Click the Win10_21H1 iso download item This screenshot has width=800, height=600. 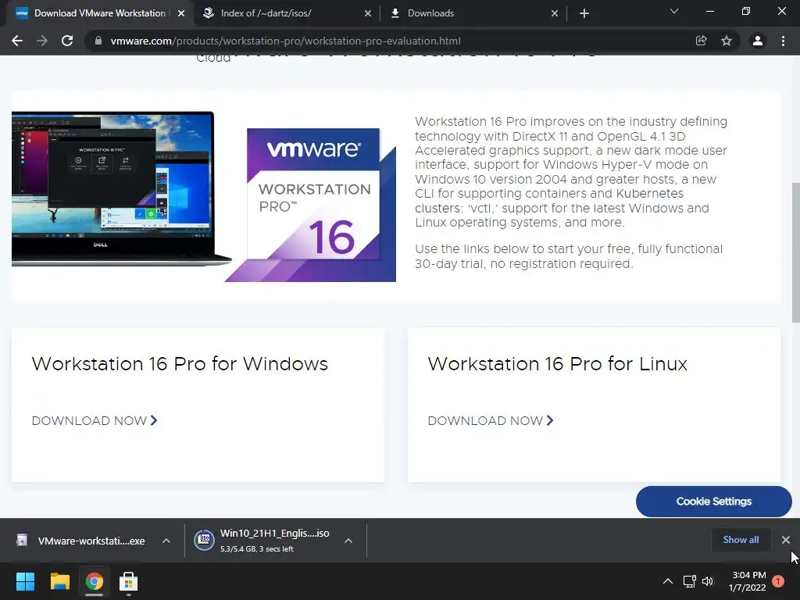point(266,541)
